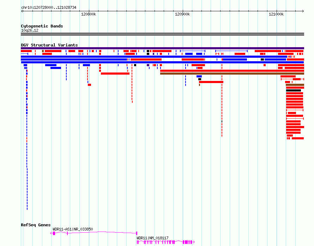
Task: Select the grey 10q26.12 cytogenetic band bar
Action: pyautogui.click(x=162, y=34)
